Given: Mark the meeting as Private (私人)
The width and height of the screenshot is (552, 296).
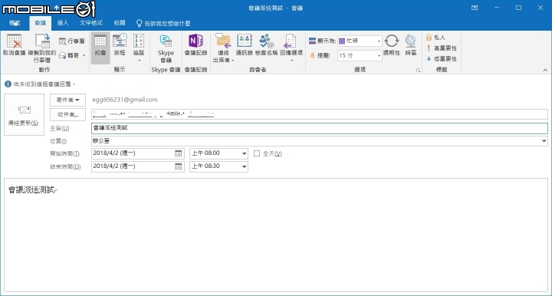Looking at the screenshot, I should tap(435, 38).
